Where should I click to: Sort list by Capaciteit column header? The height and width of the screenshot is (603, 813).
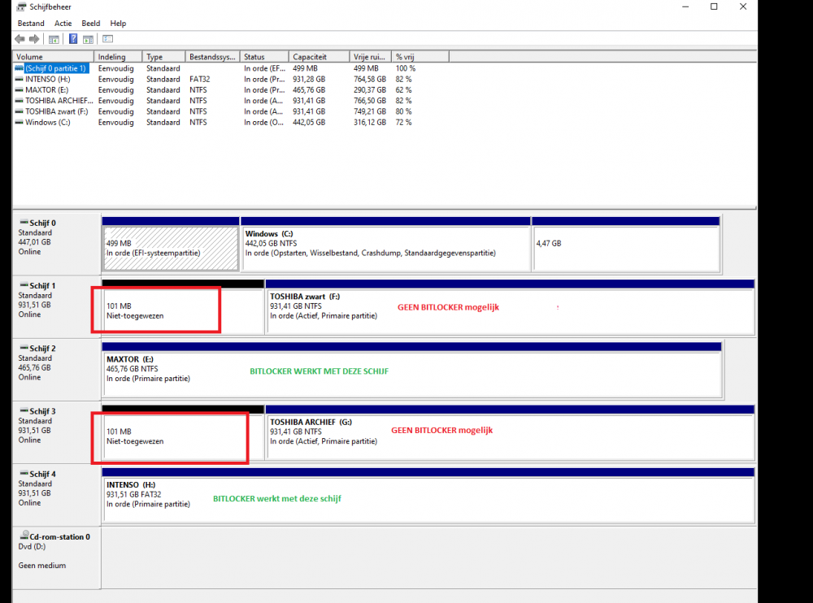(319, 57)
